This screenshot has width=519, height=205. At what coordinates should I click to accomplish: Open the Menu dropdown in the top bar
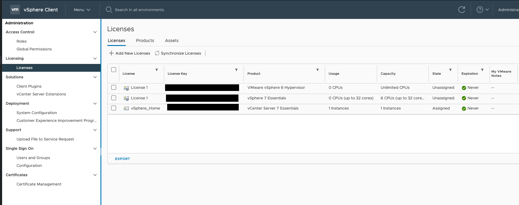tap(82, 10)
